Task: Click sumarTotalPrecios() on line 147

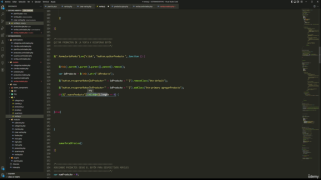Action: tap(71, 143)
